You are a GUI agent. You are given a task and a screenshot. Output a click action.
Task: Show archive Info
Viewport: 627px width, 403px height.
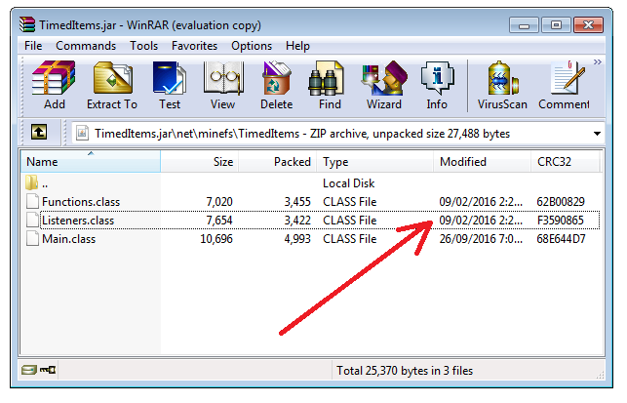coord(437,85)
